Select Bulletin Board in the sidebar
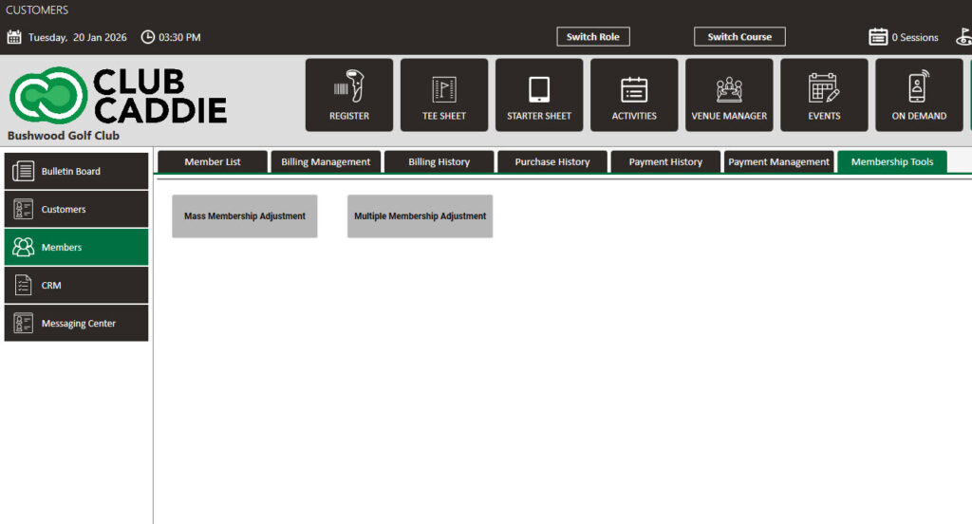The height and width of the screenshot is (524, 972). pyautogui.click(x=76, y=172)
